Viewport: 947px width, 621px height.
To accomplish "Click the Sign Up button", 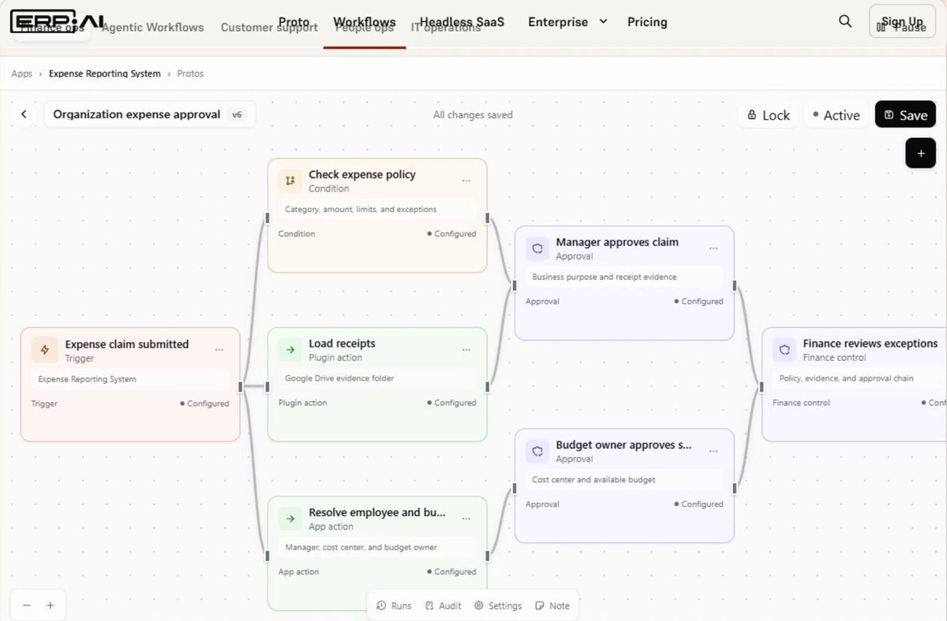I will [x=902, y=21].
